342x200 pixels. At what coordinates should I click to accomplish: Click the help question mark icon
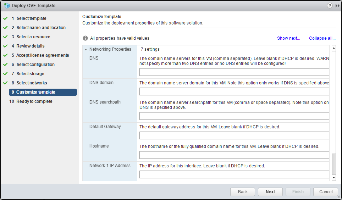pos(330,6)
